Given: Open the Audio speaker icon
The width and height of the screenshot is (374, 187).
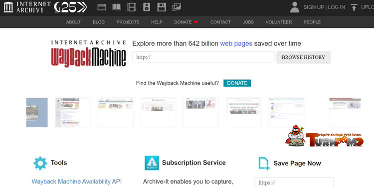Looking at the screenshot, I should 147,7.
